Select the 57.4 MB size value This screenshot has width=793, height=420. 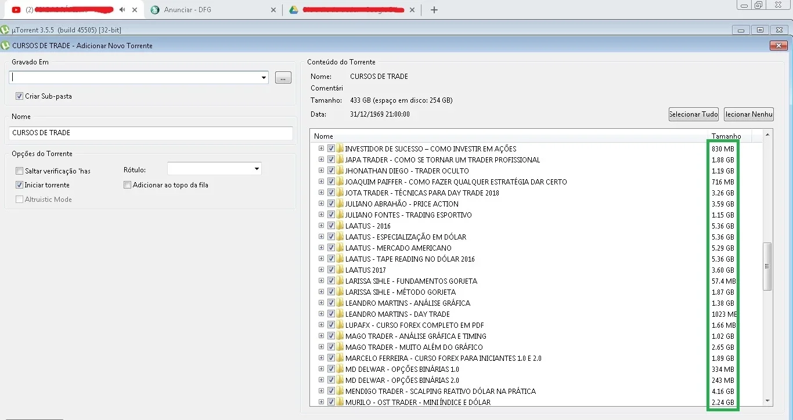(724, 281)
